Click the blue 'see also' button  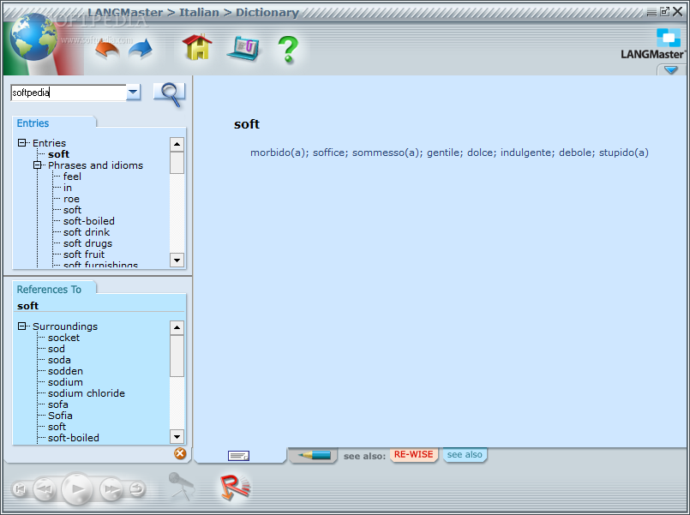coord(465,455)
